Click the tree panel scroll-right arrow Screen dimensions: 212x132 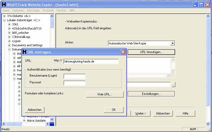coord(47,124)
